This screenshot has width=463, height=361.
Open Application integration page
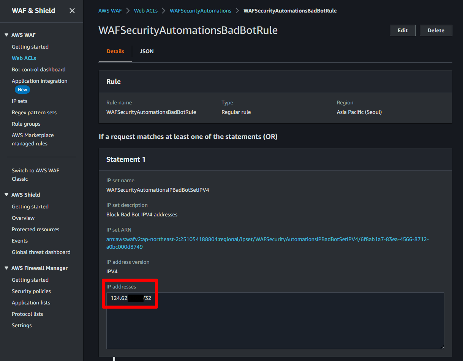coord(40,81)
